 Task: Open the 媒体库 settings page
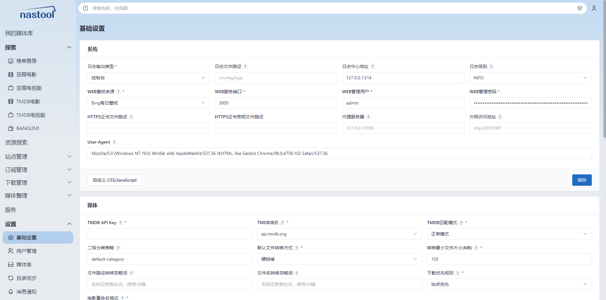pos(24,264)
